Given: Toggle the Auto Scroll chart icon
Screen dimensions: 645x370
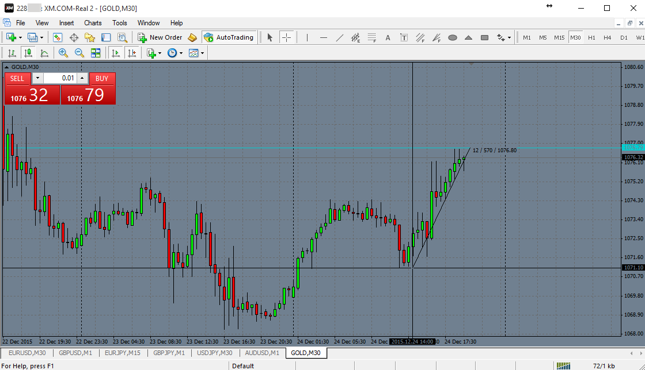Looking at the screenshot, I should pos(116,53).
